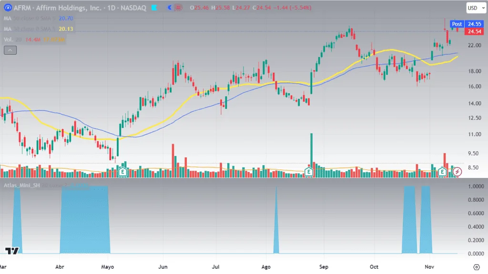The height and width of the screenshot is (274, 488).
Task: Click the Jun label on time axis
Action: tap(163, 267)
